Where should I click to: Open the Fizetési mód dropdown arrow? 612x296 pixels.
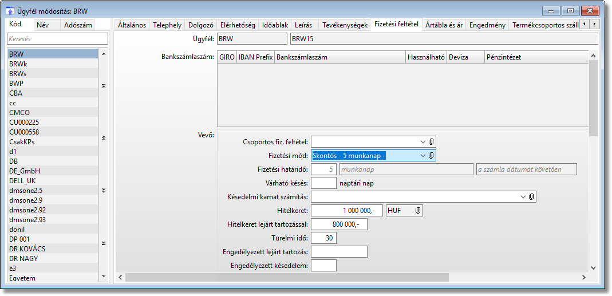423,156
